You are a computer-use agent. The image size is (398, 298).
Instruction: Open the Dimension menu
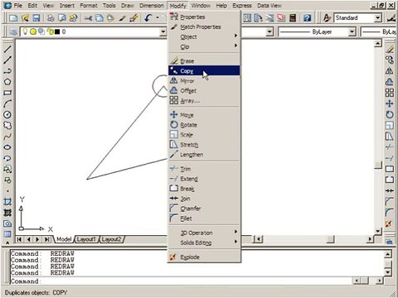tap(152, 5)
